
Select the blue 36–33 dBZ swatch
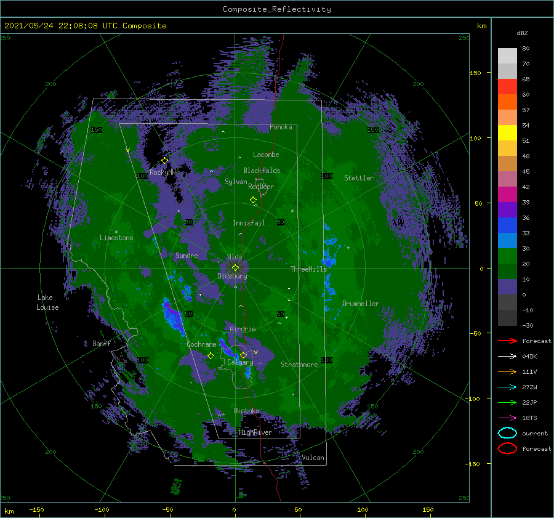pos(507,225)
